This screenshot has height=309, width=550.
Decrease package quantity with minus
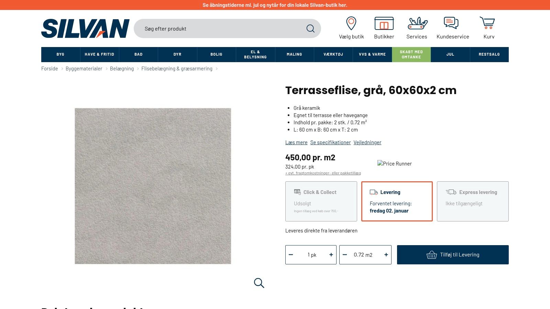(x=291, y=255)
